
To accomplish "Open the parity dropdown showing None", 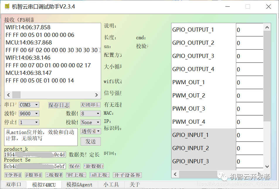I will point(90,122).
